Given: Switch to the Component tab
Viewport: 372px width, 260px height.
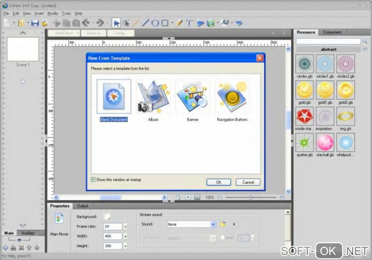Looking at the screenshot, I should point(332,32).
